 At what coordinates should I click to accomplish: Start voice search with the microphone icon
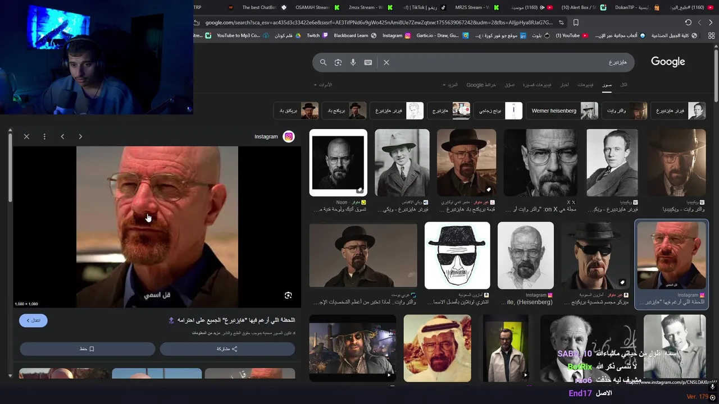353,62
